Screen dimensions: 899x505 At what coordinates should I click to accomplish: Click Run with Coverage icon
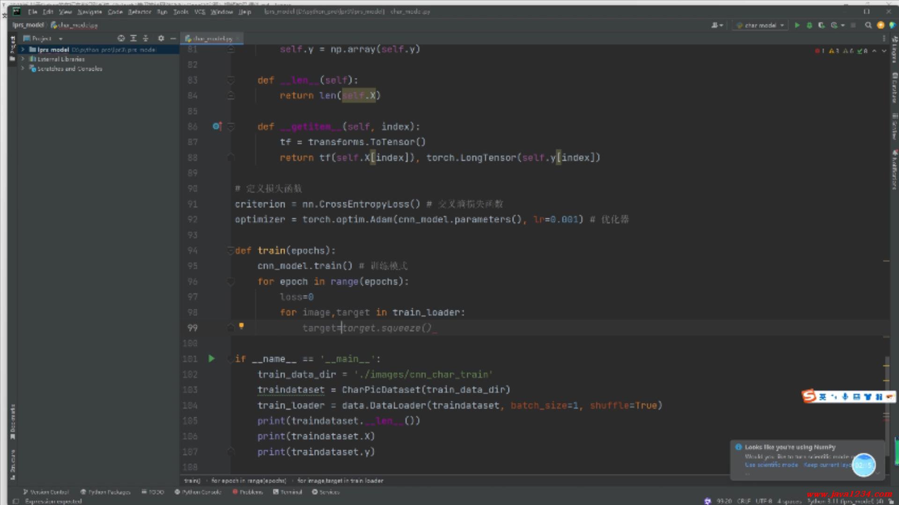[821, 25]
